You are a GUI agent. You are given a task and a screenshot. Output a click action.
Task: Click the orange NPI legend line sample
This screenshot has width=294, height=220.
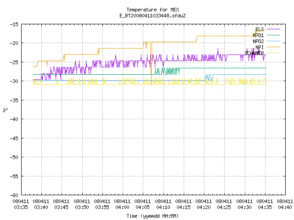(x=273, y=47)
